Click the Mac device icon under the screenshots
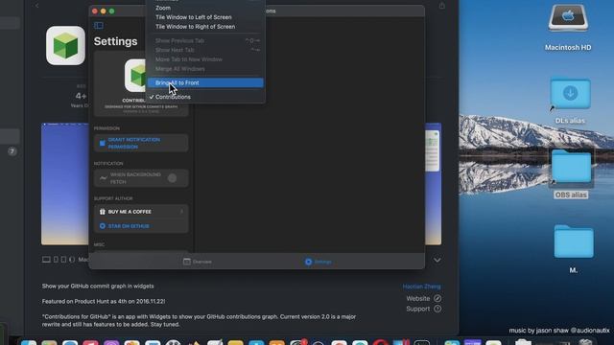The height and width of the screenshot is (345, 614). pos(46,260)
